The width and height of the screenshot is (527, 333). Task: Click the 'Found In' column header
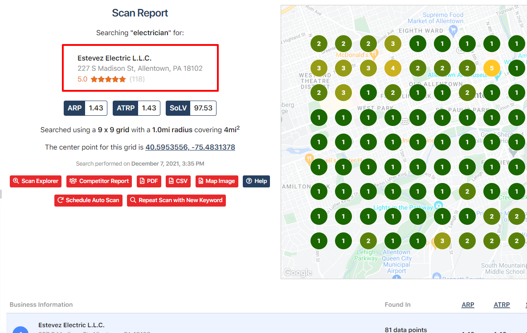coord(398,305)
